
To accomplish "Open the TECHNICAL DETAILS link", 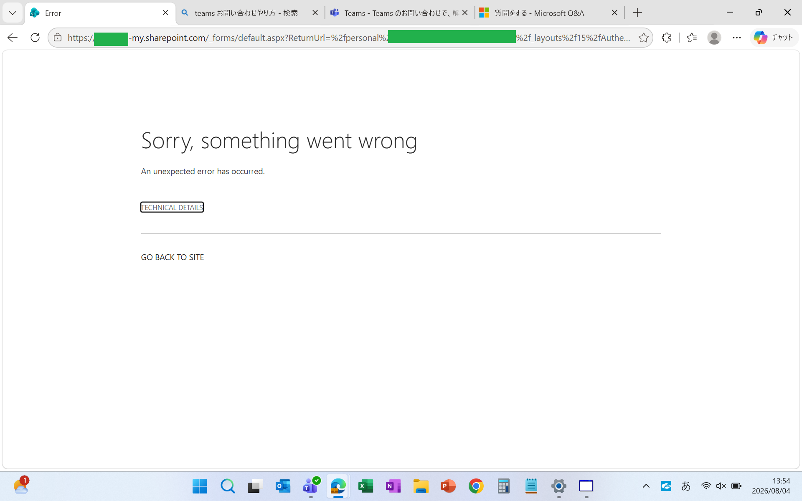I will (172, 207).
